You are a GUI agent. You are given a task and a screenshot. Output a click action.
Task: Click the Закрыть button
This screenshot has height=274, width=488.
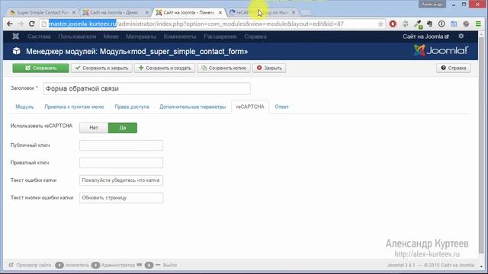269,68
